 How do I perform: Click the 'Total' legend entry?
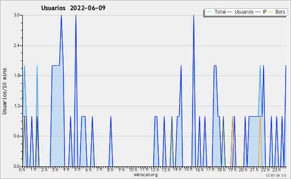pos(220,12)
